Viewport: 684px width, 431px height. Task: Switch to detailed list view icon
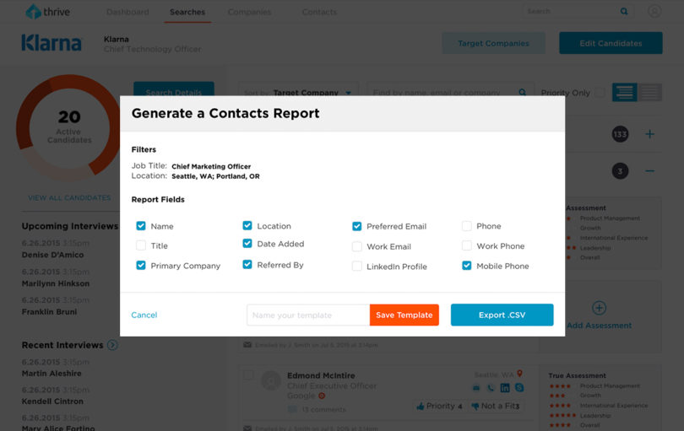[625, 93]
